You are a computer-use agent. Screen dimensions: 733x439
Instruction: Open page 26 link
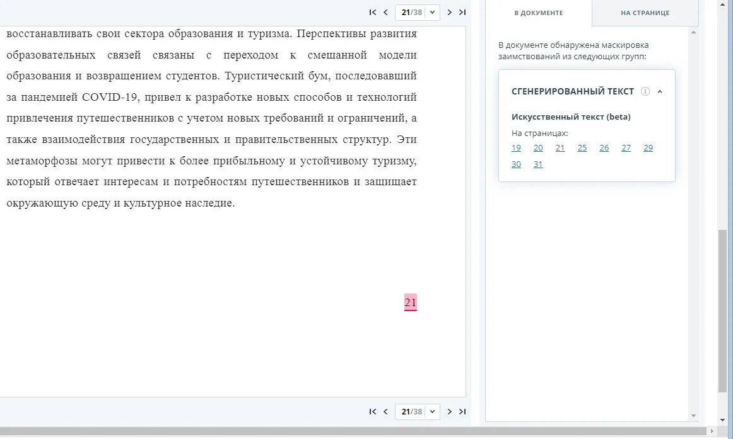[604, 148]
